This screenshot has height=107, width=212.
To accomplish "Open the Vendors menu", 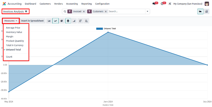I will pos(58,4).
